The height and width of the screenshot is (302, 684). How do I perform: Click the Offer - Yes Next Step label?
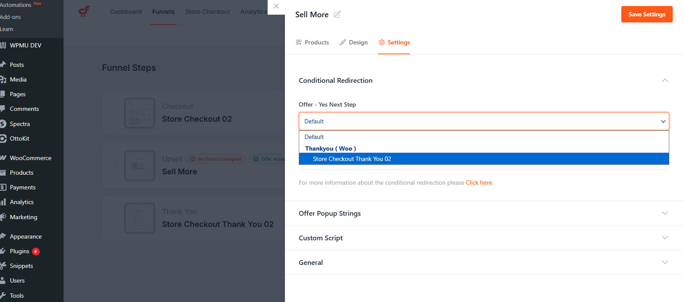(327, 104)
